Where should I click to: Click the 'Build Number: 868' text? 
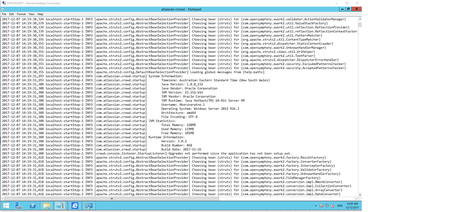(176, 145)
